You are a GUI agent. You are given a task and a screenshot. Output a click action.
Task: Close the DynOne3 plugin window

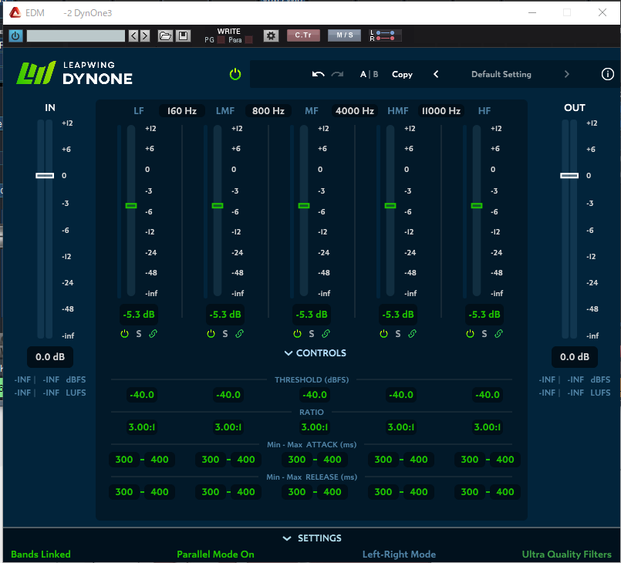(602, 12)
